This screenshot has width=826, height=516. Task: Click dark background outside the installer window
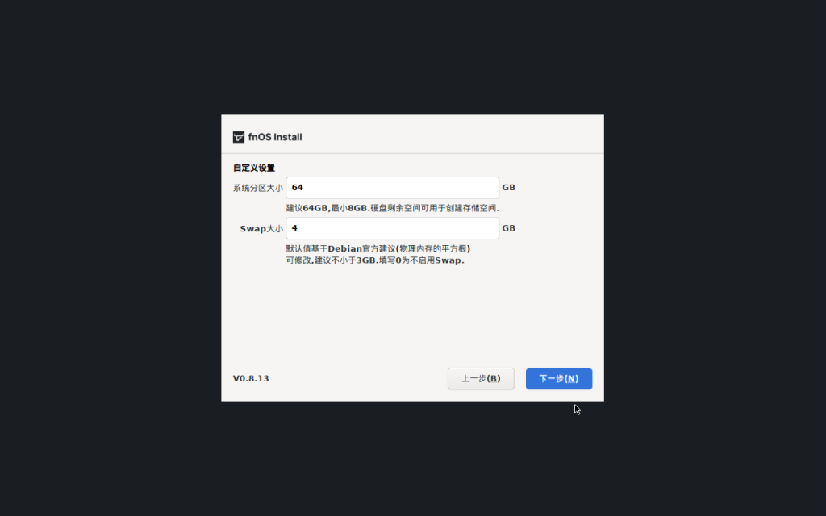click(x=106, y=264)
